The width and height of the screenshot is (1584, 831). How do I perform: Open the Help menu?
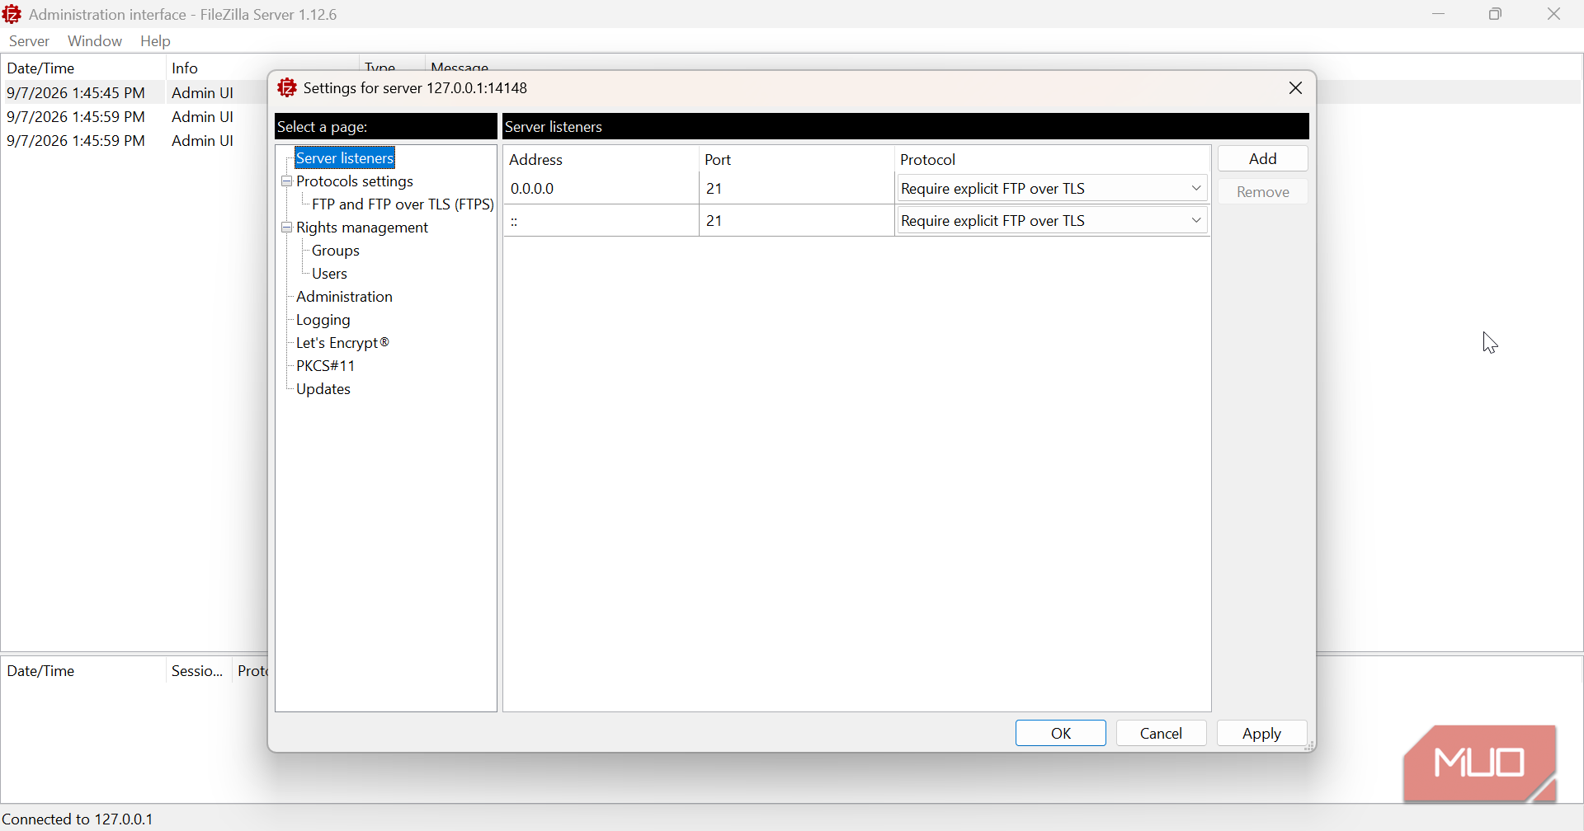pos(155,41)
